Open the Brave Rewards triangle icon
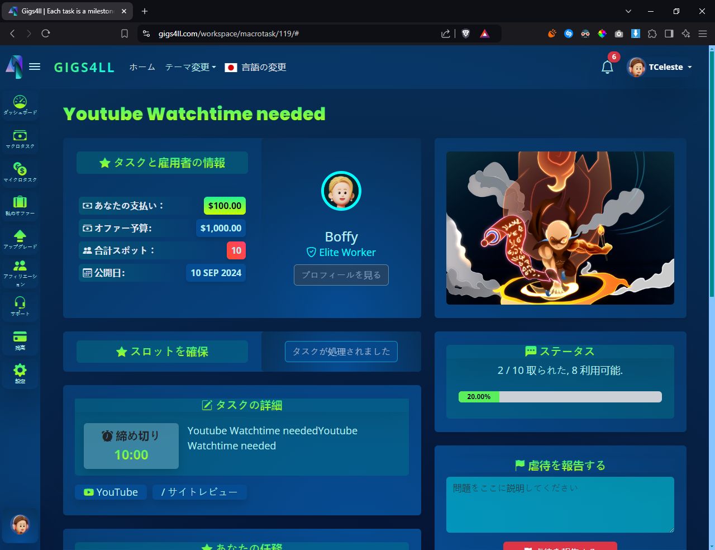 click(x=484, y=34)
